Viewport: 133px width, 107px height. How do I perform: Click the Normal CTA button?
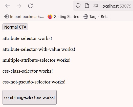click(15, 27)
